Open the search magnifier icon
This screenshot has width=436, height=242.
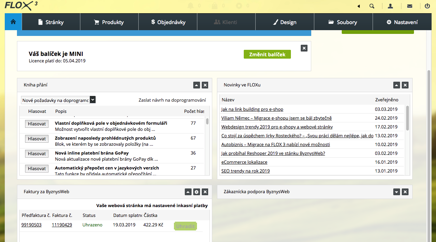point(372,6)
